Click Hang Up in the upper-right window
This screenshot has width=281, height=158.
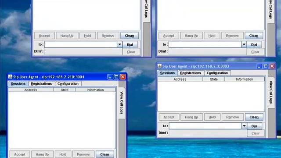coord(191,36)
